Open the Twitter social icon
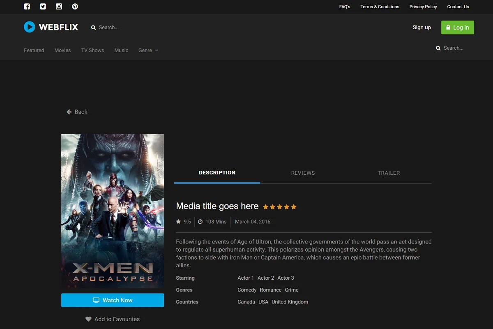 [x=43, y=7]
